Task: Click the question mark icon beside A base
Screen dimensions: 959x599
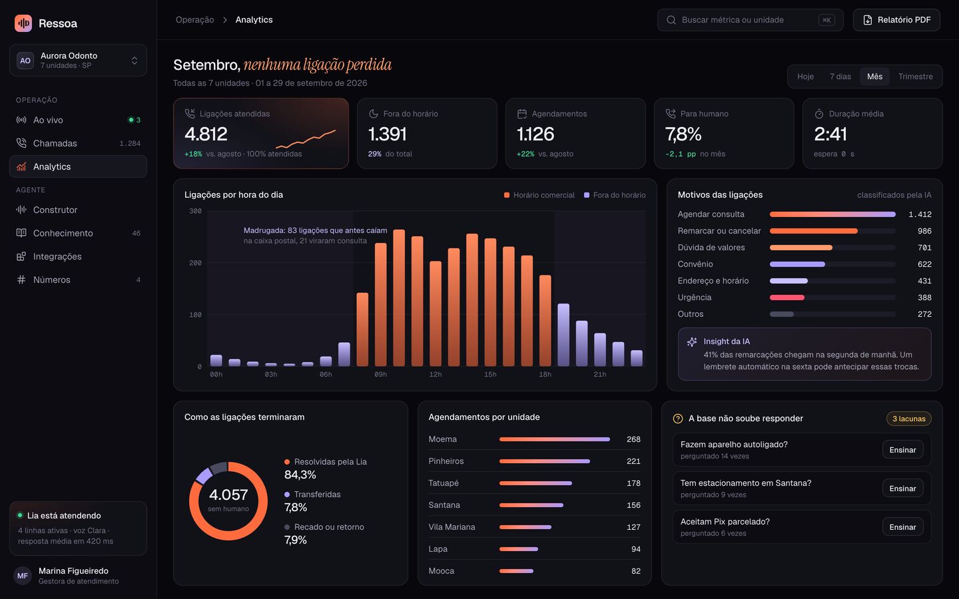Action: click(x=678, y=419)
